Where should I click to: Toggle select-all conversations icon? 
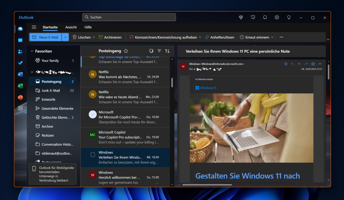point(151,51)
